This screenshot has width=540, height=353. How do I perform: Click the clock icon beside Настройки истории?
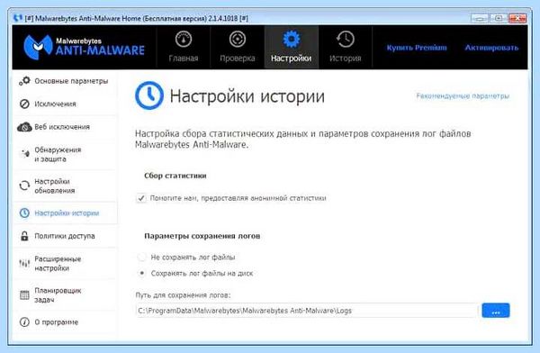point(24,213)
